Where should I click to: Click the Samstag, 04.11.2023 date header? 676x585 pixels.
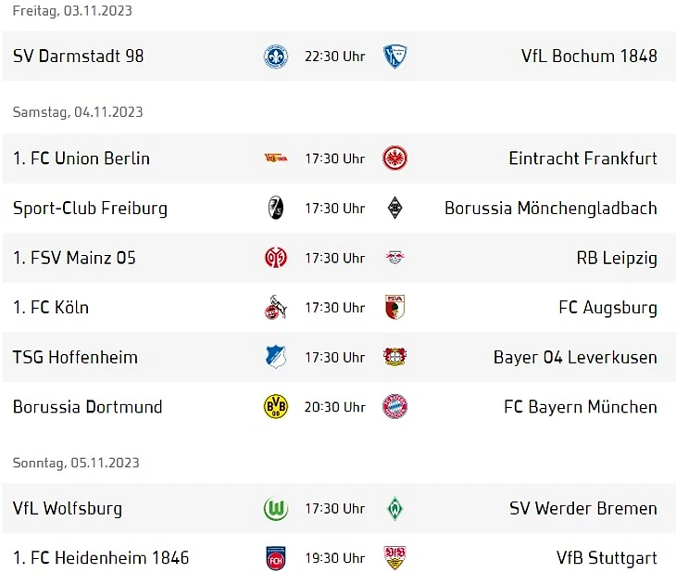coord(78,112)
